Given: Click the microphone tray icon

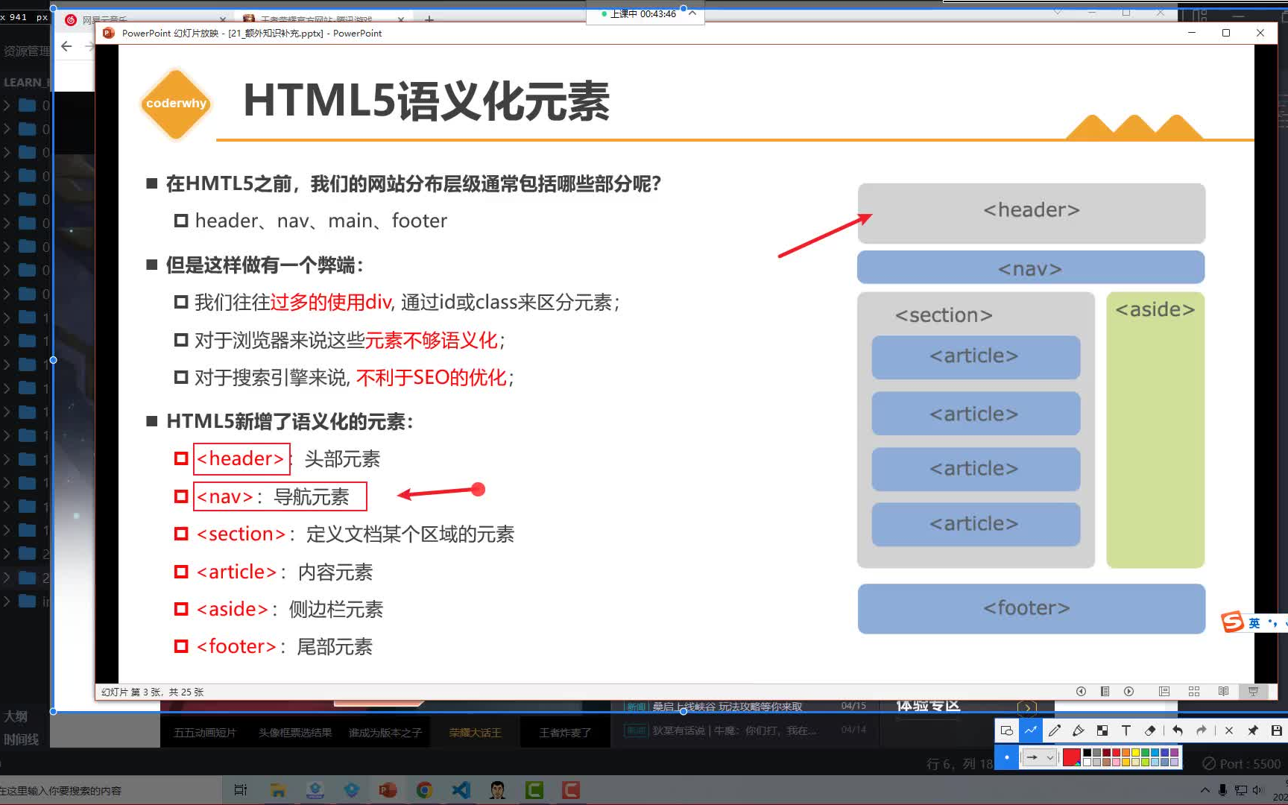Looking at the screenshot, I should pos(1222,790).
